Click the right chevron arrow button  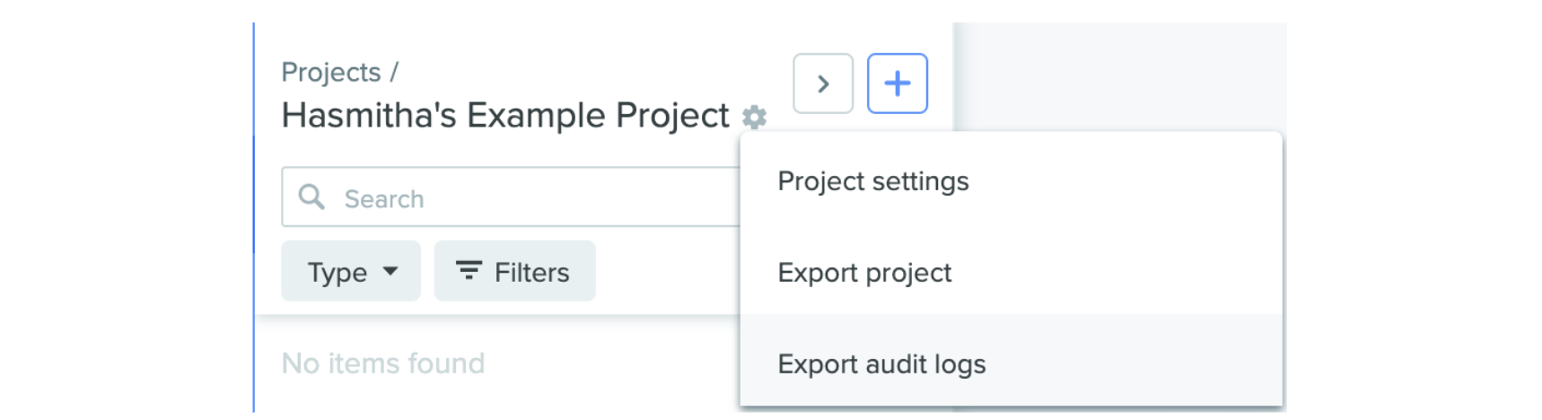(822, 83)
